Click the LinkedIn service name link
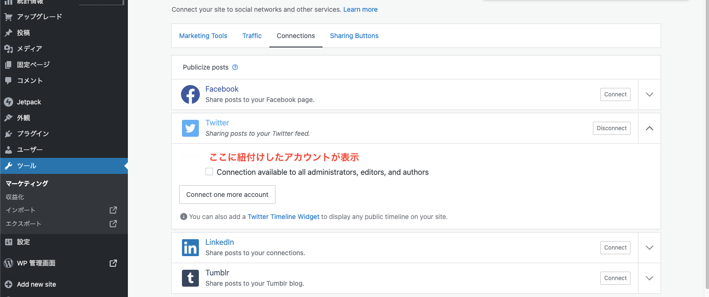Viewport: 709px width, 297px height. click(220, 242)
